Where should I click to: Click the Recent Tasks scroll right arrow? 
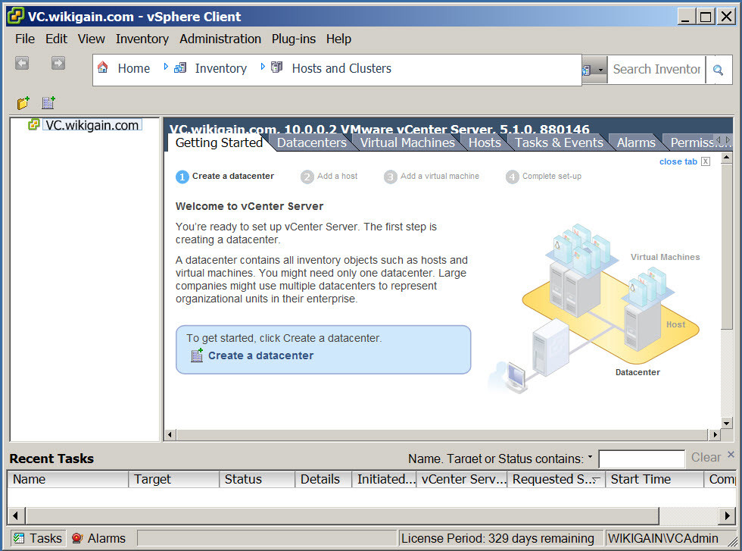pyautogui.click(x=727, y=515)
